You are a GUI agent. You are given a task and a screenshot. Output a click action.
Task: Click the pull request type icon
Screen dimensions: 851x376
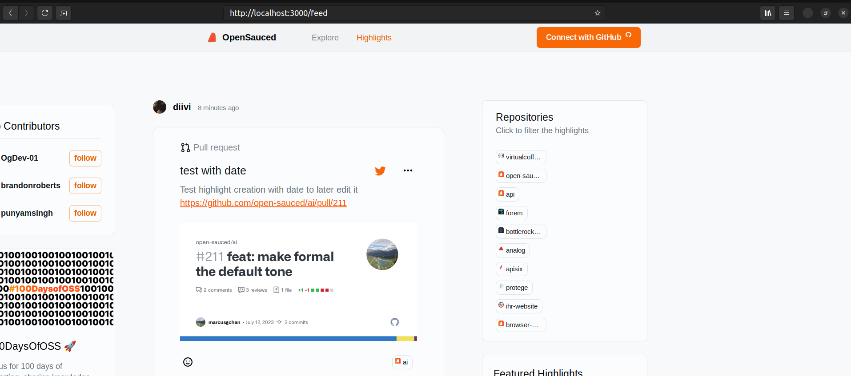point(185,148)
